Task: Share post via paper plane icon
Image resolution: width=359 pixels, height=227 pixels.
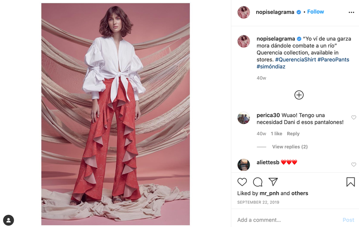Action: coord(273,182)
